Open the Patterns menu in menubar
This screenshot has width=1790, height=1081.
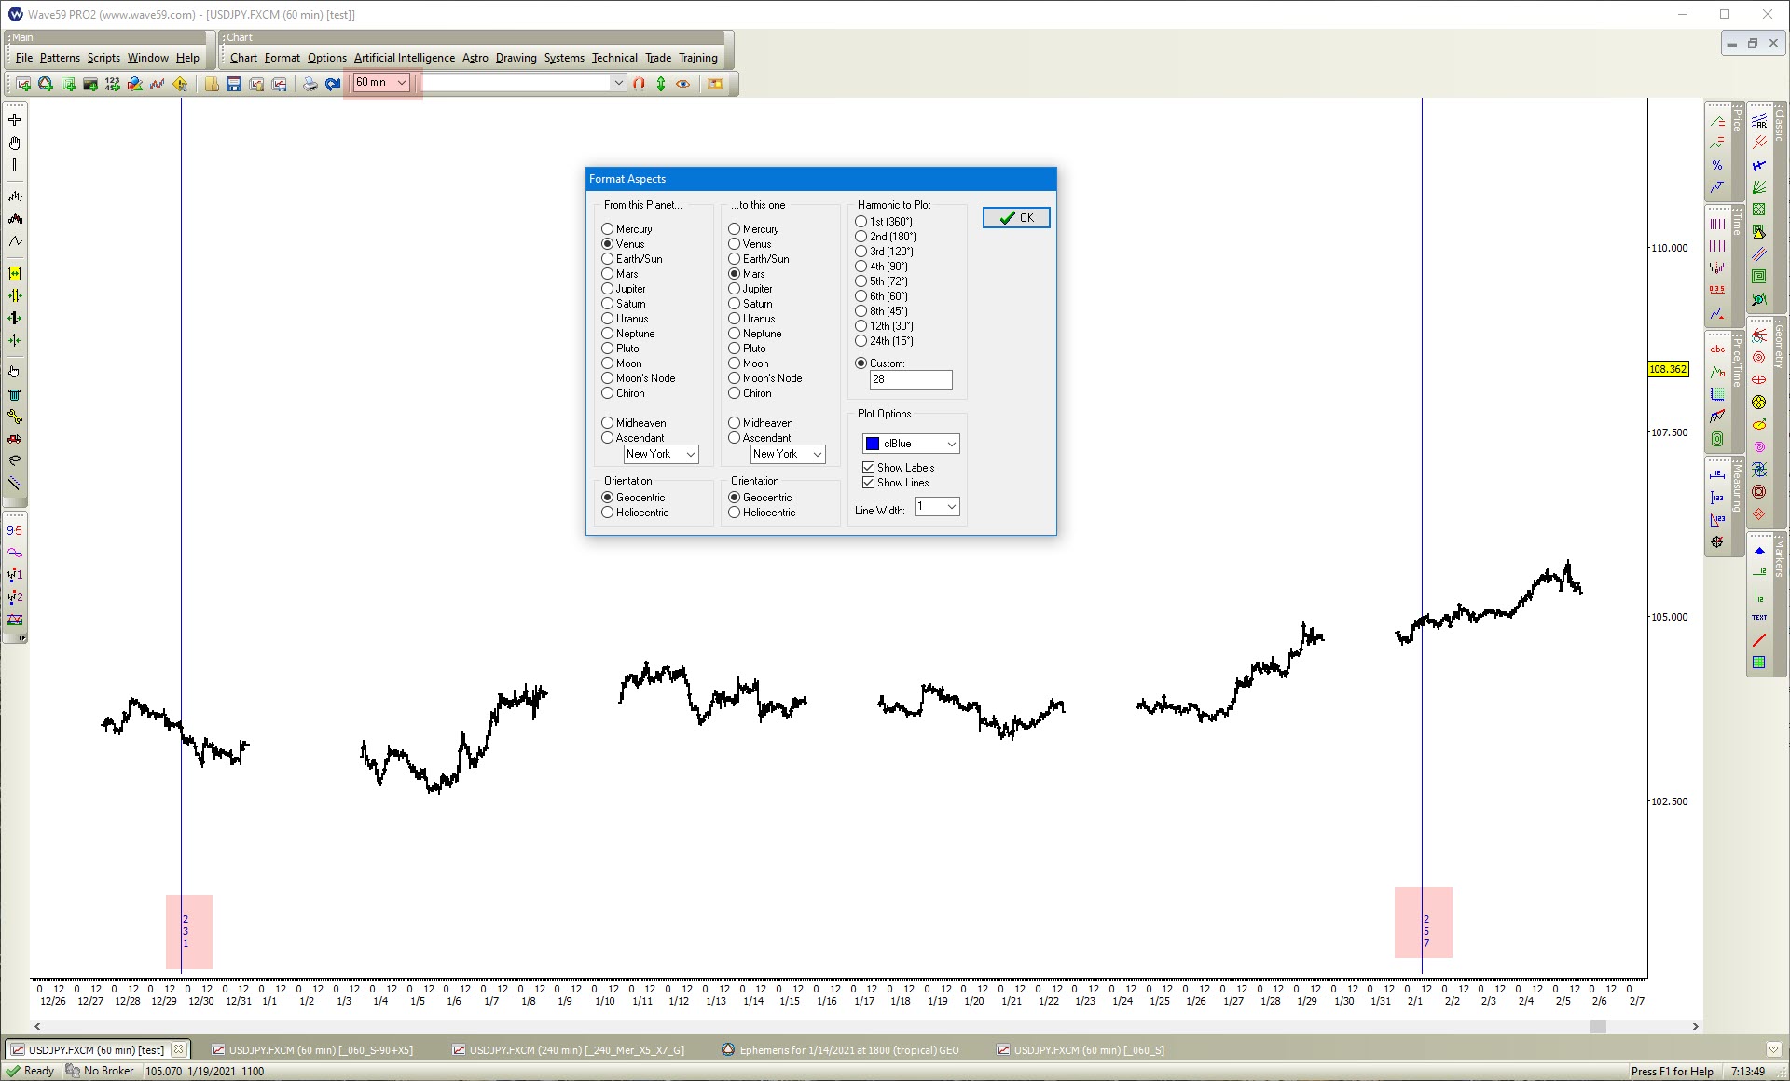pos(59,58)
